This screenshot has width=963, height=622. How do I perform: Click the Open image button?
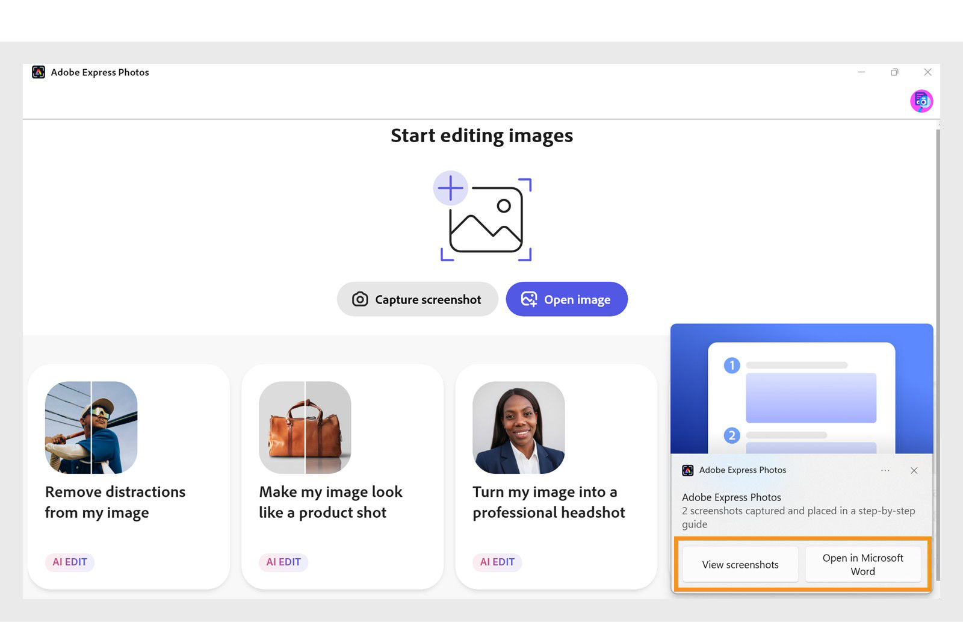566,299
